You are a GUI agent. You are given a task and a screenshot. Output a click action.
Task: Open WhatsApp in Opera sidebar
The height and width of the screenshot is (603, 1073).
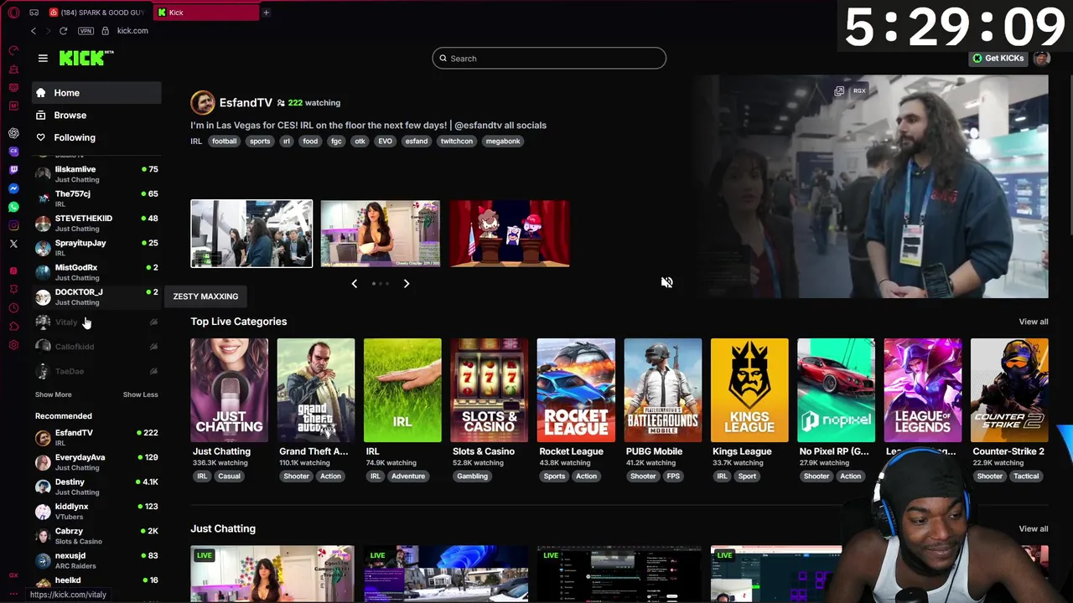point(13,207)
